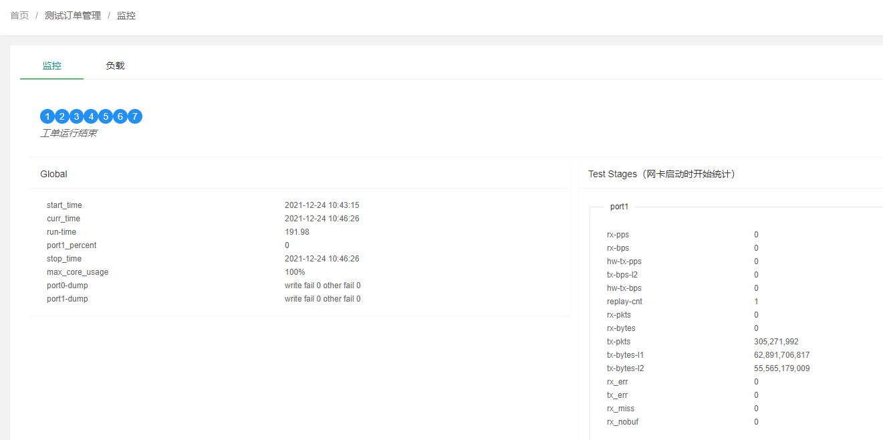Click the start_time value 2021-12-24 10:43:15

coord(322,205)
